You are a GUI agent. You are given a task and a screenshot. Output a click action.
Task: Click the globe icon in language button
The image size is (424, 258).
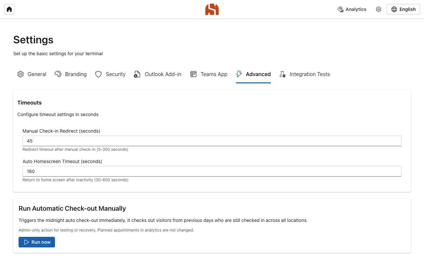point(394,9)
